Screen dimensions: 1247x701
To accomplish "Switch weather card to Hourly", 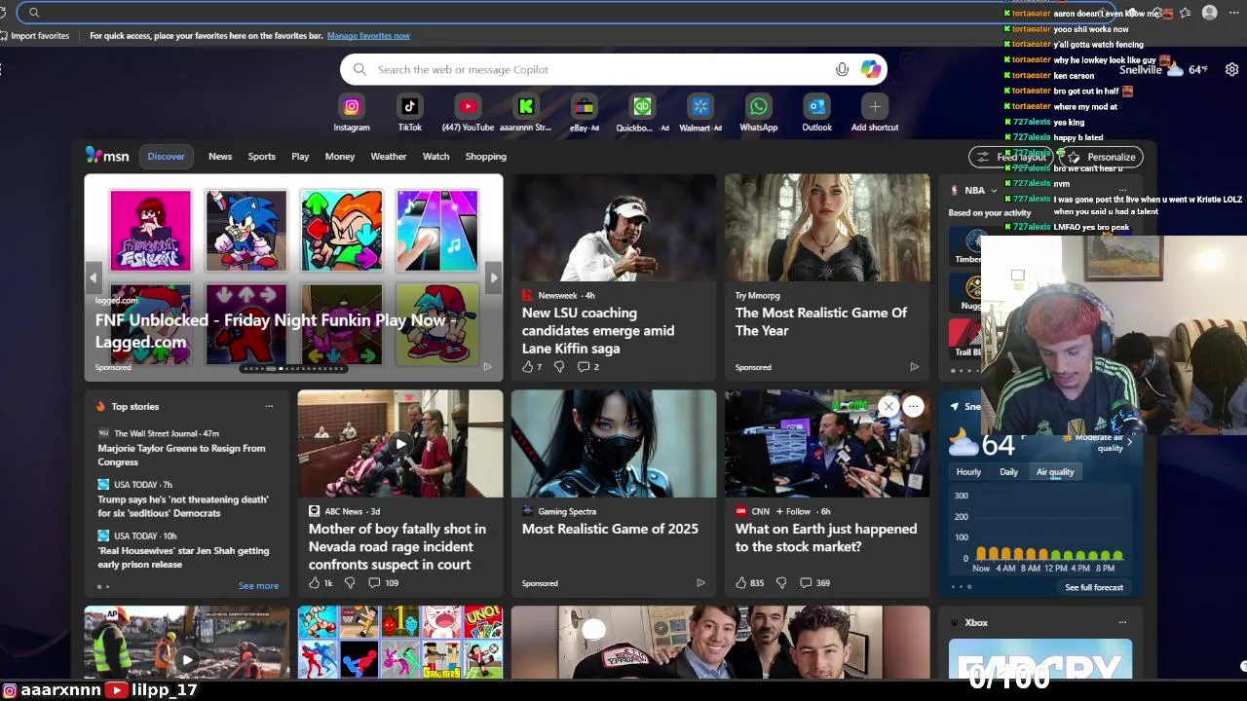I will tap(968, 472).
